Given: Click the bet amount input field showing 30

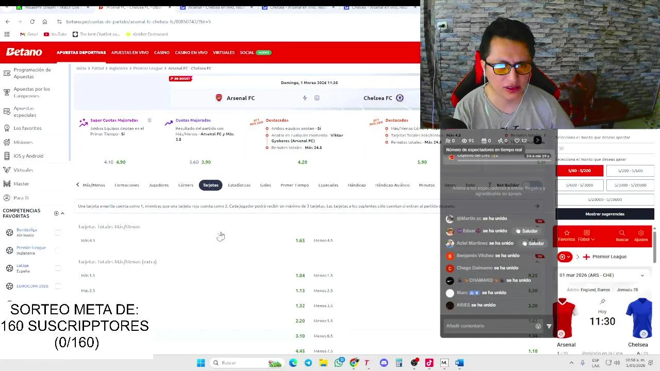Looking at the screenshot, I should (x=605, y=148).
